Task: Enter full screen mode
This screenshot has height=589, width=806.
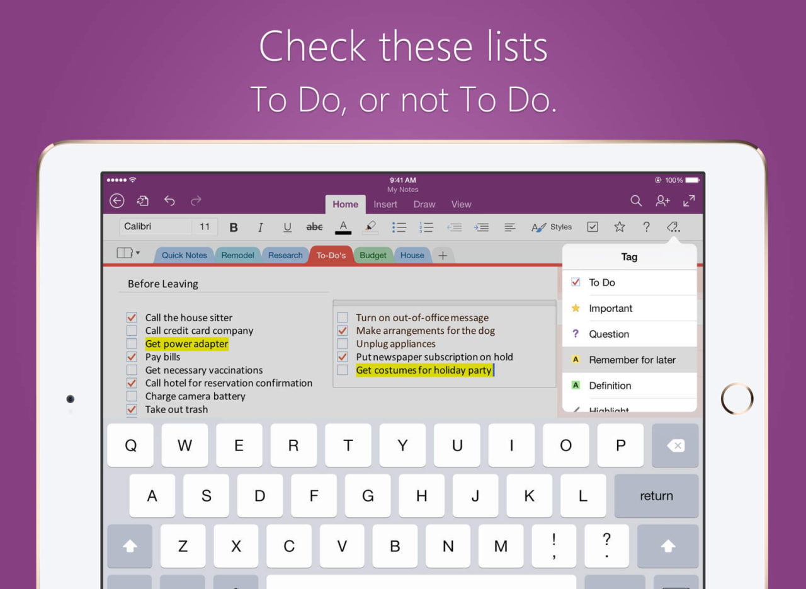Action: [689, 201]
